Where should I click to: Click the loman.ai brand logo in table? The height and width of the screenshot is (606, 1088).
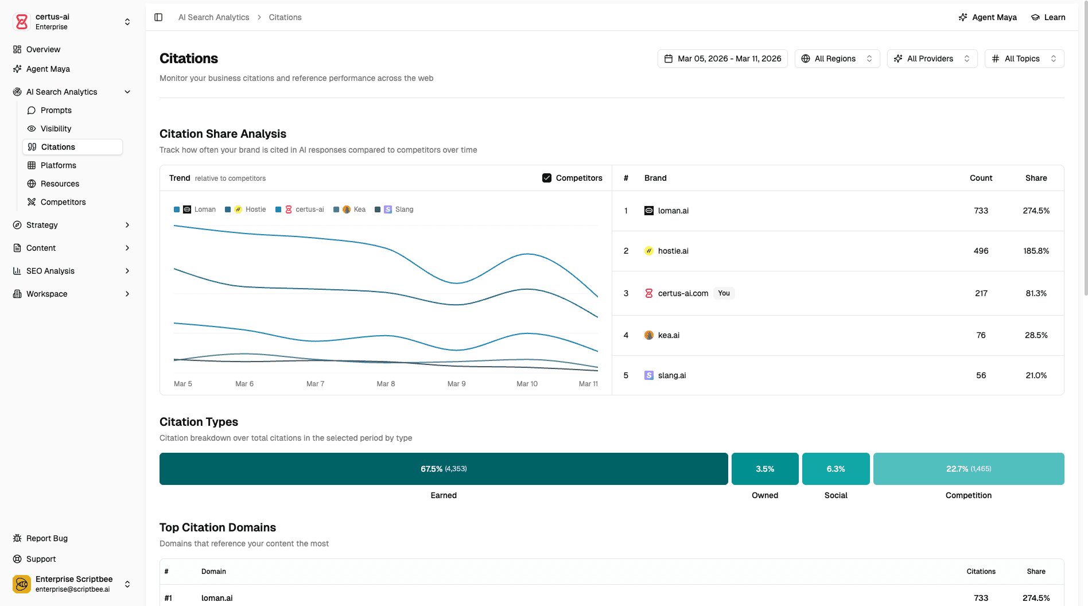click(649, 211)
